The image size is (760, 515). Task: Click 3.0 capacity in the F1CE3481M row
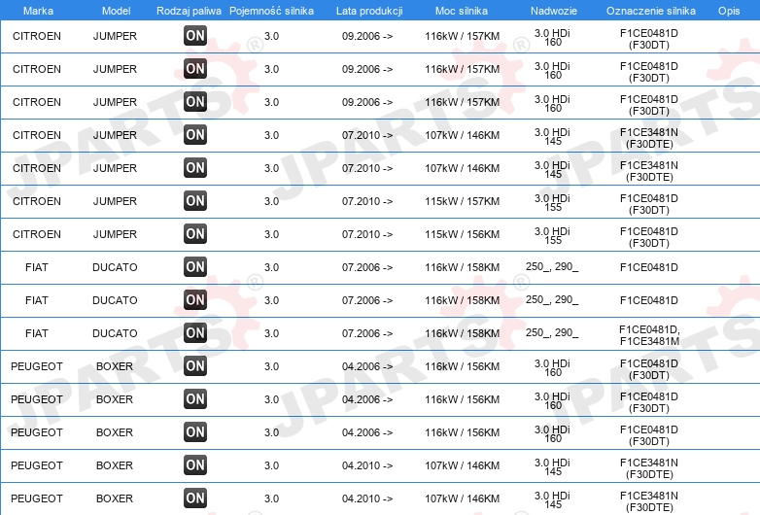coord(271,333)
